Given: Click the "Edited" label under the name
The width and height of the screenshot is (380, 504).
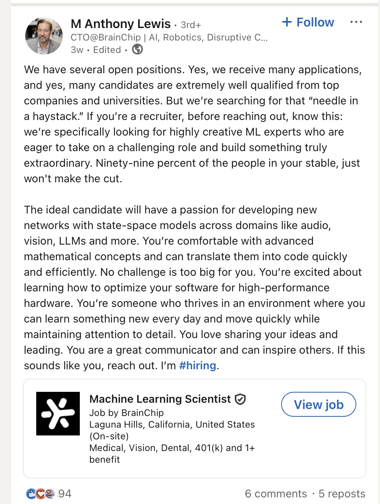Looking at the screenshot, I should [x=107, y=50].
